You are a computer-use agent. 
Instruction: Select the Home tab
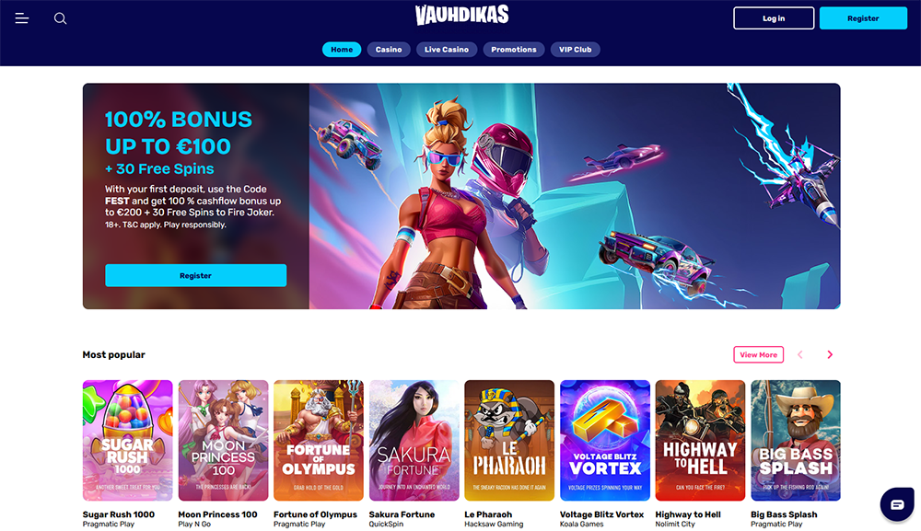coord(342,50)
